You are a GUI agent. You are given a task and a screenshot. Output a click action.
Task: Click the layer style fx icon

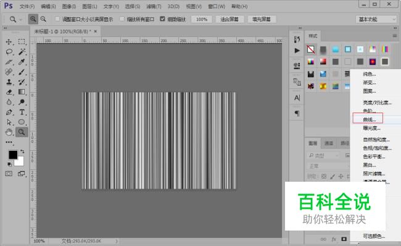tap(334, 239)
